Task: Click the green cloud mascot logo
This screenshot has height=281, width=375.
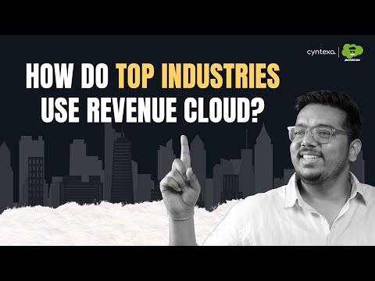Action: coord(352,52)
